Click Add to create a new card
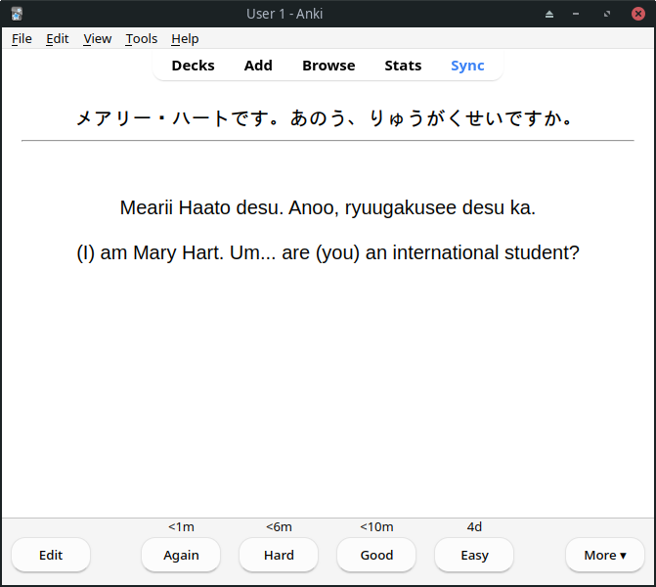This screenshot has height=587, width=656. point(258,66)
